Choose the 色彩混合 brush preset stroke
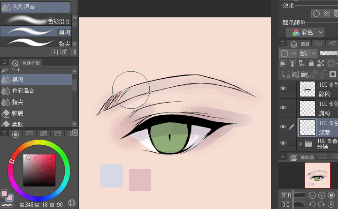Screen dimensions: 338x209 (36, 21)
